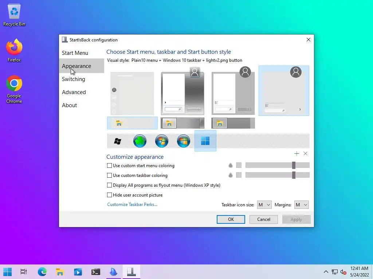This screenshot has width=373, height=279.
Task: Open Customize Taskbar Perks link
Action: (132, 205)
